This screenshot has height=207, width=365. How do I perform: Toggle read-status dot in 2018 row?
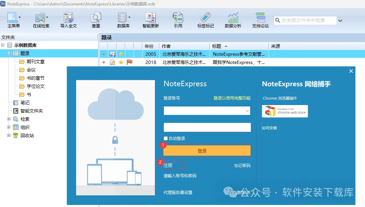(104, 62)
